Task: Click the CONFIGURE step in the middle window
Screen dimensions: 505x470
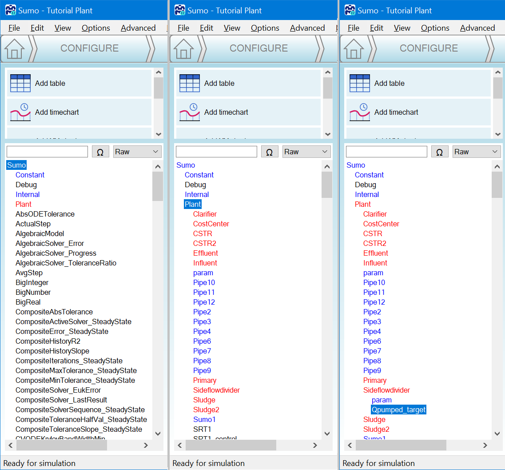Action: click(x=258, y=48)
